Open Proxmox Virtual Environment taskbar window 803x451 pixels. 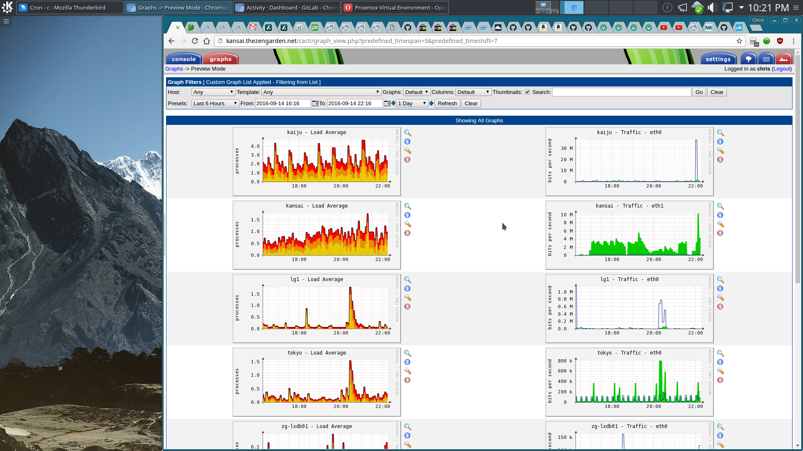coord(395,8)
